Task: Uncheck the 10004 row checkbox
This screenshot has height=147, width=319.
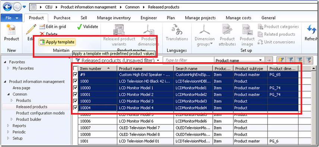Action: pos(75,108)
